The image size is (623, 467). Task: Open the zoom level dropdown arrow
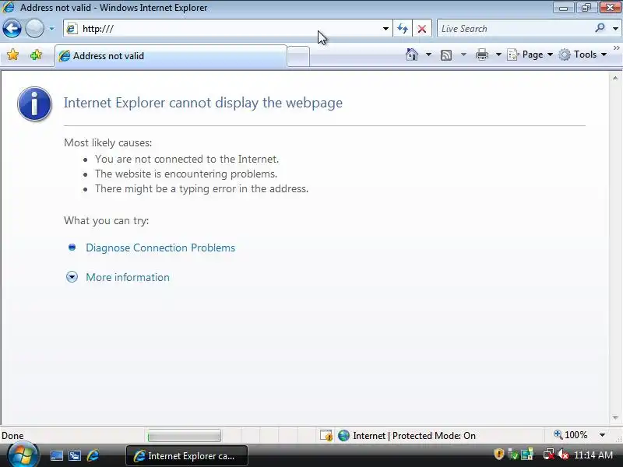coord(602,436)
